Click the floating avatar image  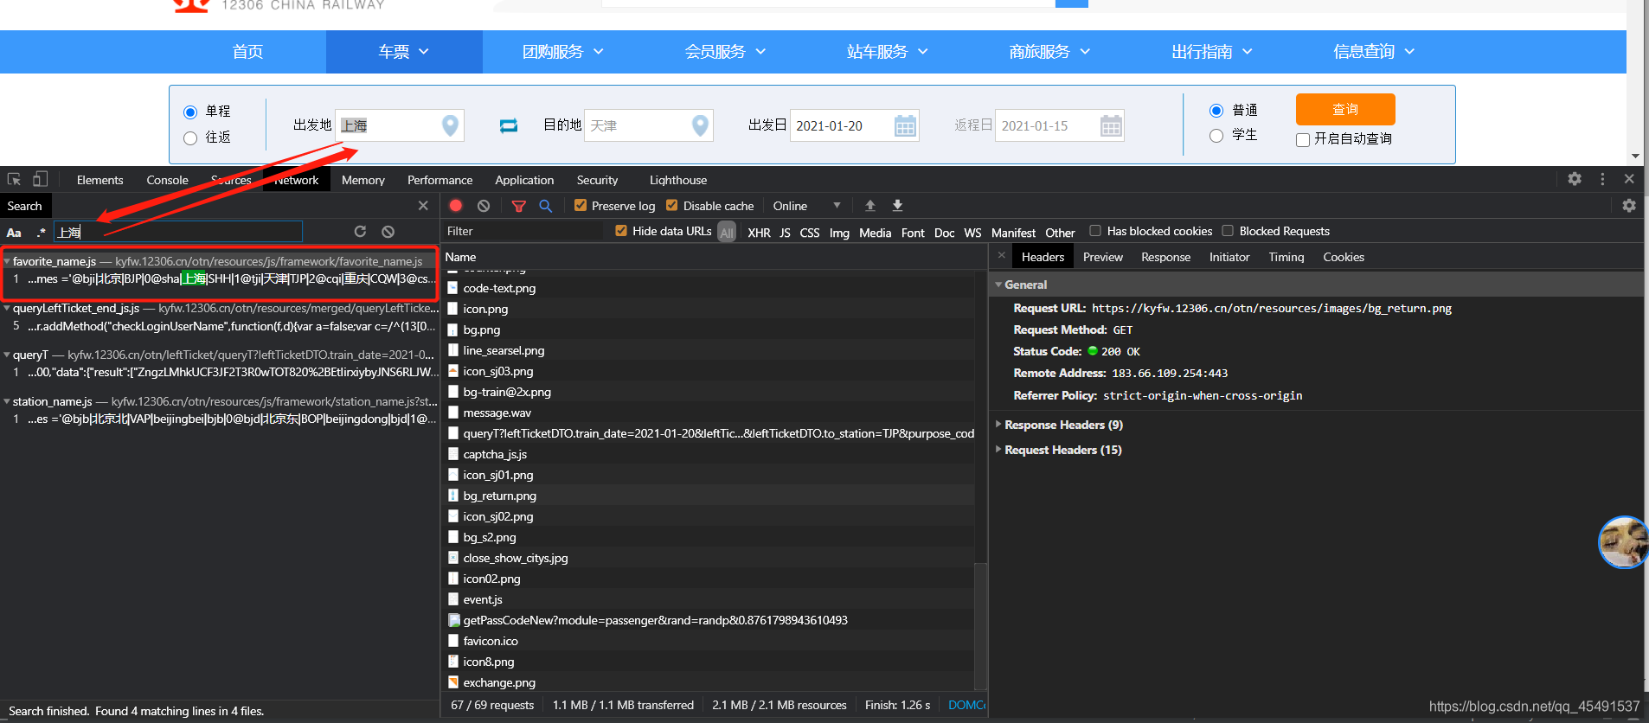[1623, 542]
